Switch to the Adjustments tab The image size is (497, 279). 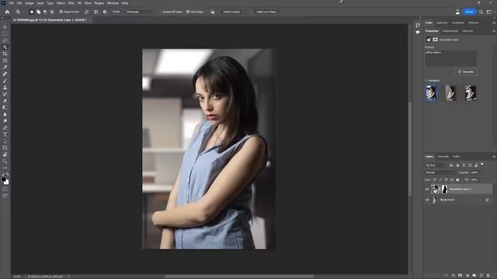450,31
